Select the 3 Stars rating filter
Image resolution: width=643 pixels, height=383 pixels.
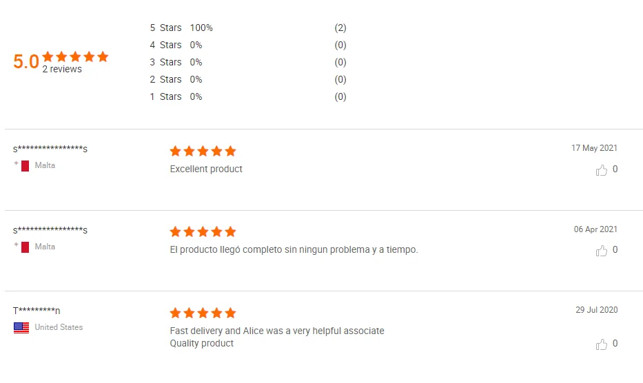click(166, 63)
